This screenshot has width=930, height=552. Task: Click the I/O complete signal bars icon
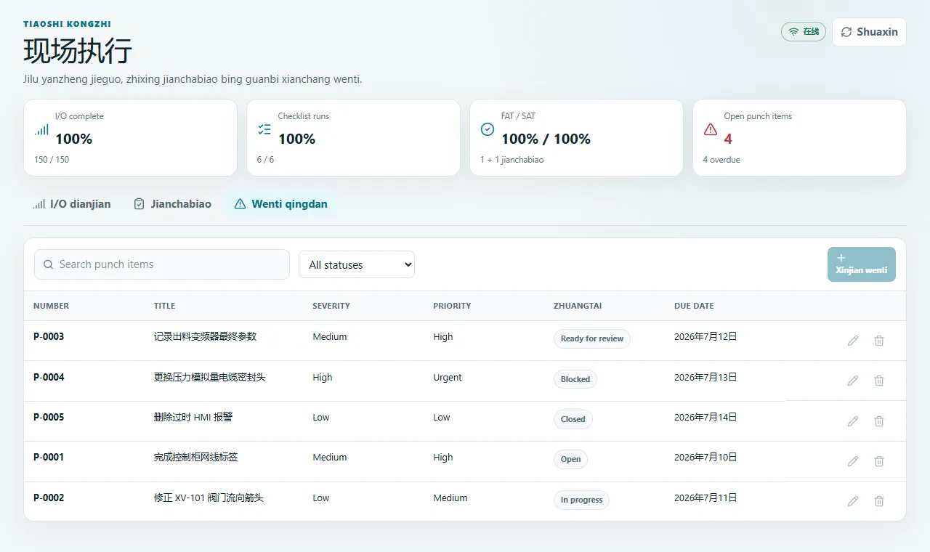41,129
